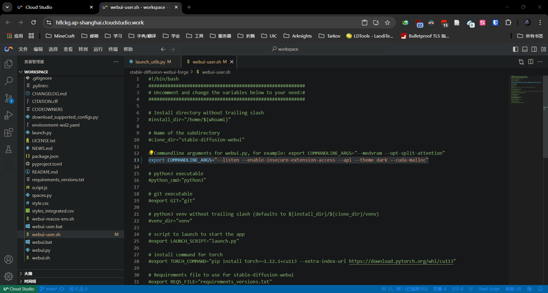The width and height of the screenshot is (548, 293).
Task: Open README.md in the file tree
Action: click(x=45, y=172)
